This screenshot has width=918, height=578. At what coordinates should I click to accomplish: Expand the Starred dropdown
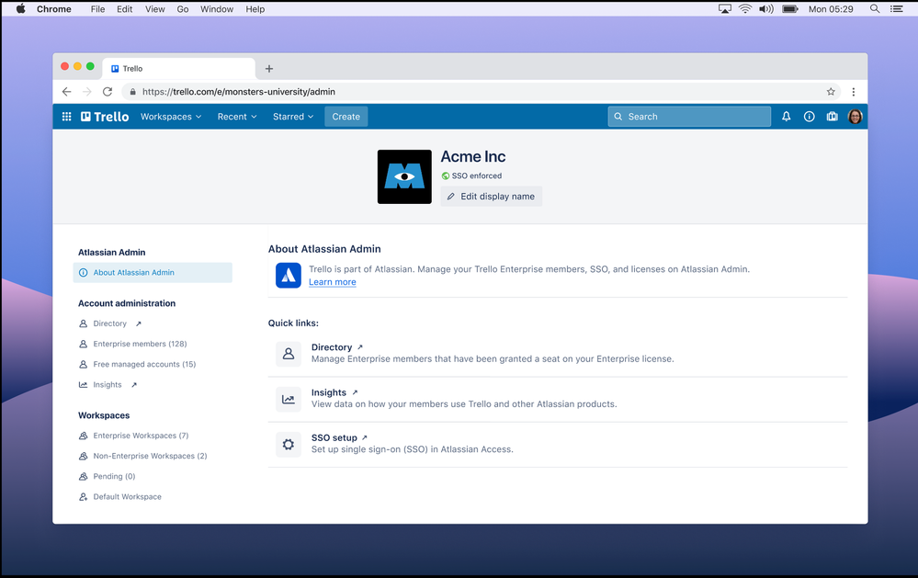tap(293, 117)
